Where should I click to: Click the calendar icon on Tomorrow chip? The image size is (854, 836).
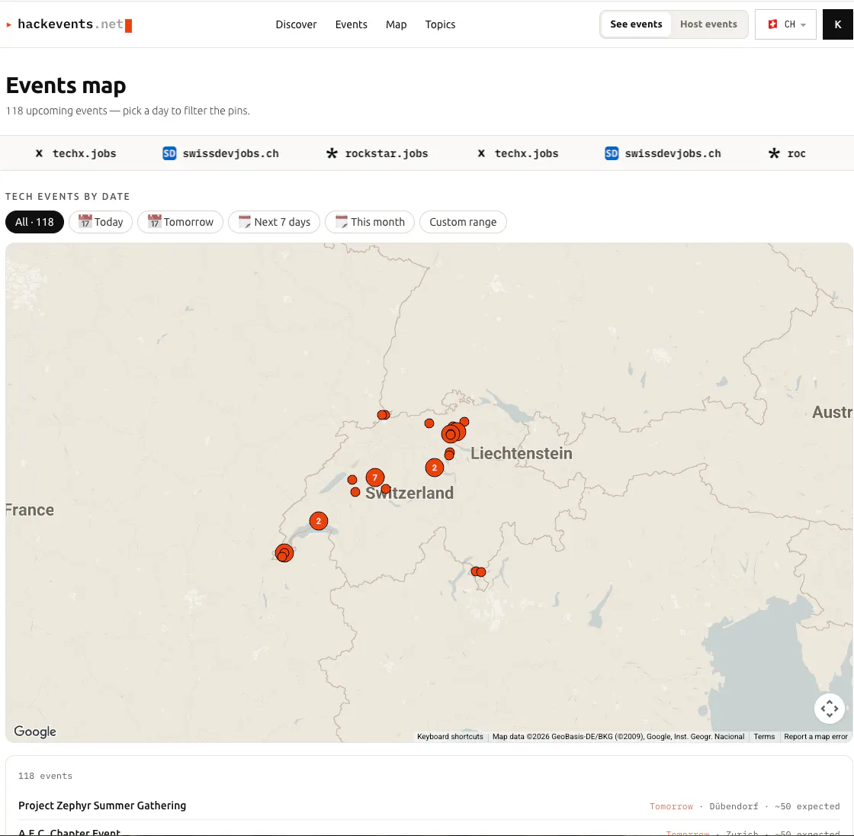pyautogui.click(x=154, y=221)
